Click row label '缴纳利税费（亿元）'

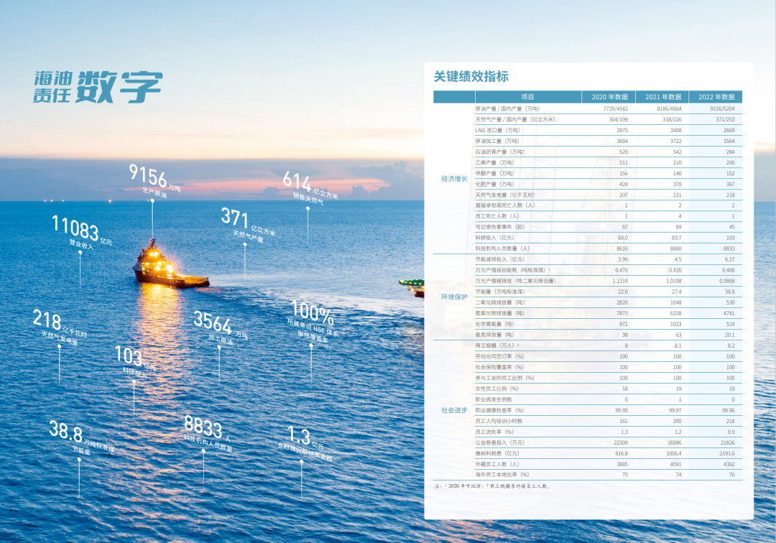point(497,453)
